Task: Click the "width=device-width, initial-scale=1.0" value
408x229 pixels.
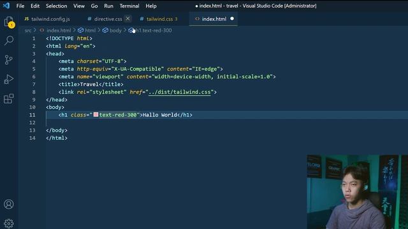Action: click(212, 76)
